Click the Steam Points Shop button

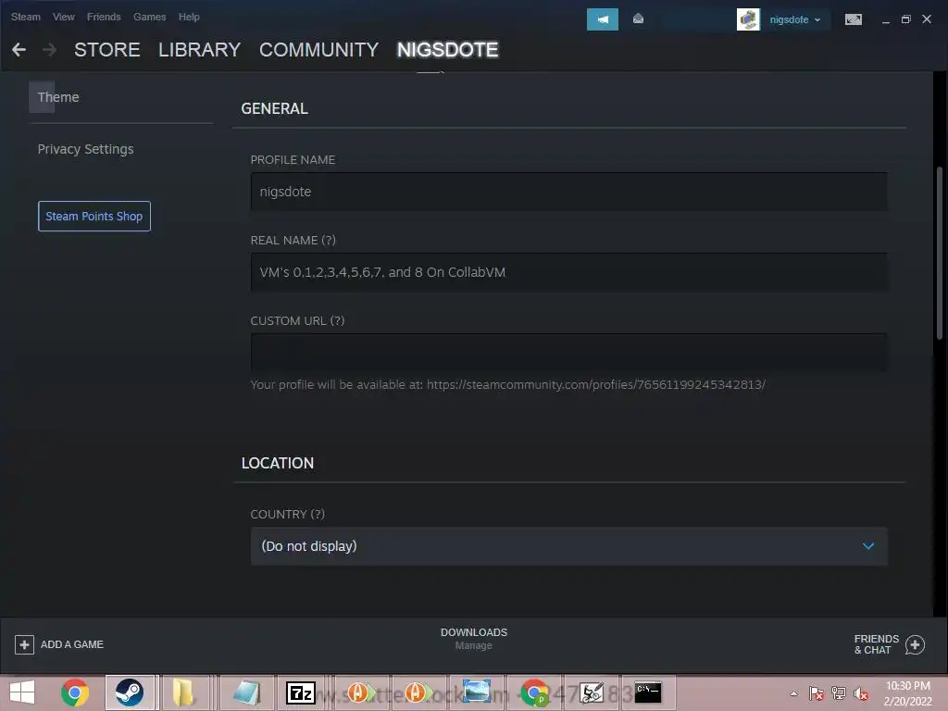pyautogui.click(x=94, y=216)
